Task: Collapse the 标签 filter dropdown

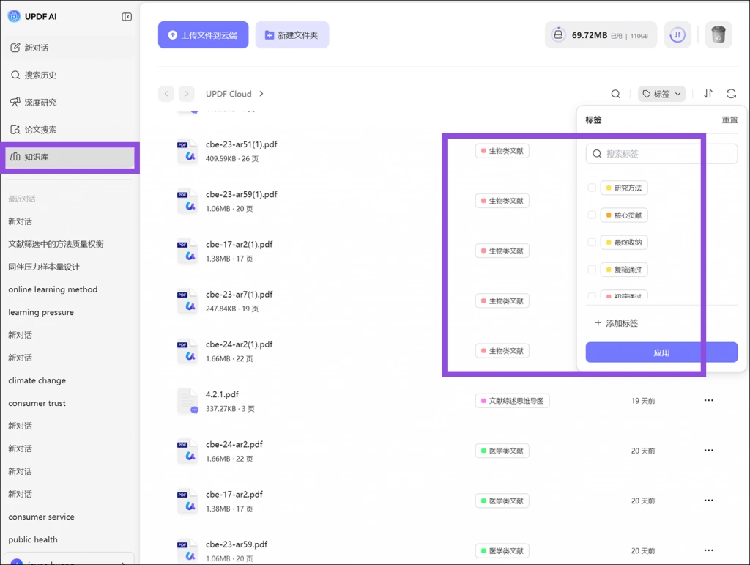Action: click(661, 94)
